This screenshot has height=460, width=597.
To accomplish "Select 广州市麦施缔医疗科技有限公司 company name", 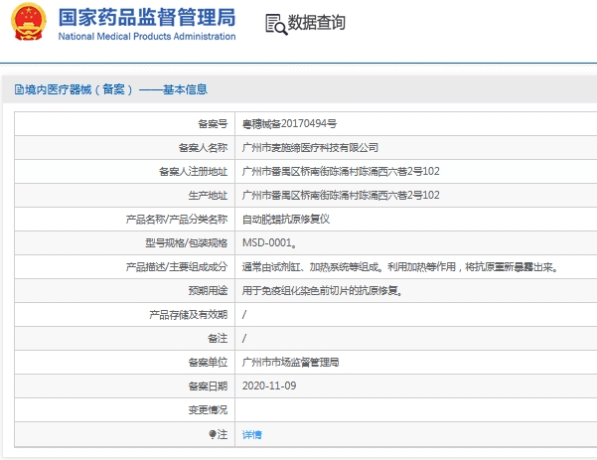I will (310, 147).
